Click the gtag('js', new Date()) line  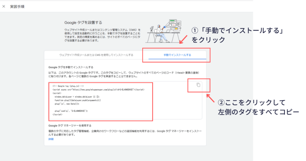pyautogui.click(x=67, y=104)
